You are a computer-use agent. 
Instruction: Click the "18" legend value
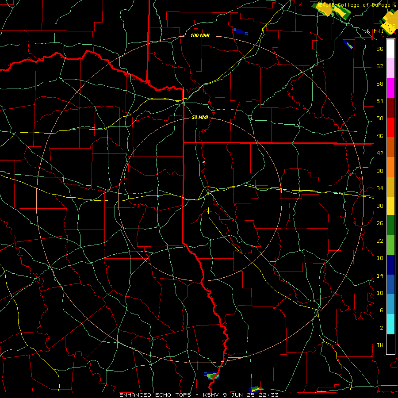[x=380, y=258]
